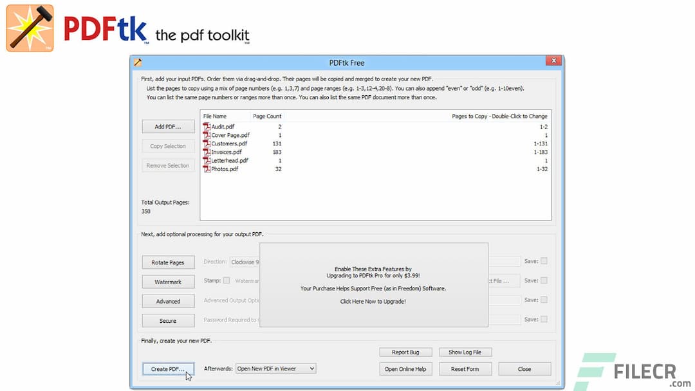Toggle the Save checkbox beside Rotate Pages row
The width and height of the screenshot is (695, 391).
click(544, 261)
